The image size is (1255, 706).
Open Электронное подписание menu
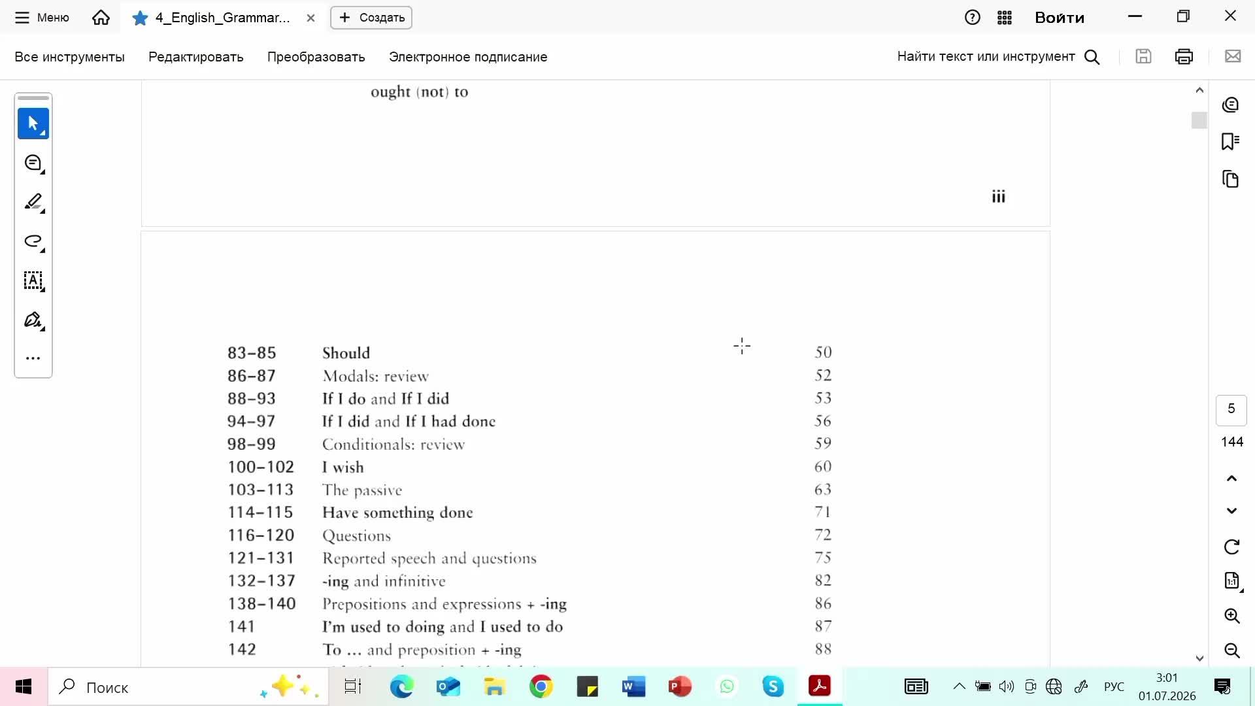click(x=468, y=57)
